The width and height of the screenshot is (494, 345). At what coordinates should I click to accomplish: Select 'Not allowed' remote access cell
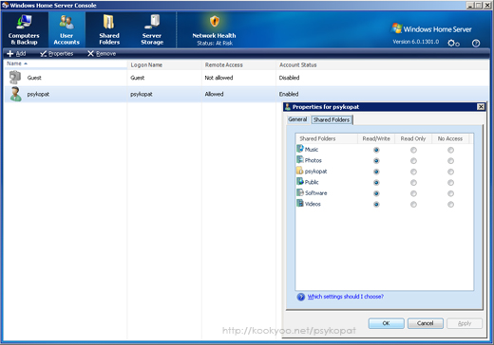pyautogui.click(x=218, y=78)
